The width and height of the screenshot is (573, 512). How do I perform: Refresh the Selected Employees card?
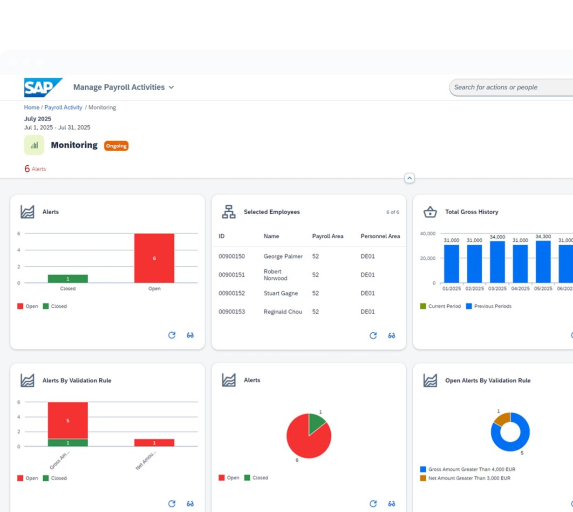[x=373, y=336]
